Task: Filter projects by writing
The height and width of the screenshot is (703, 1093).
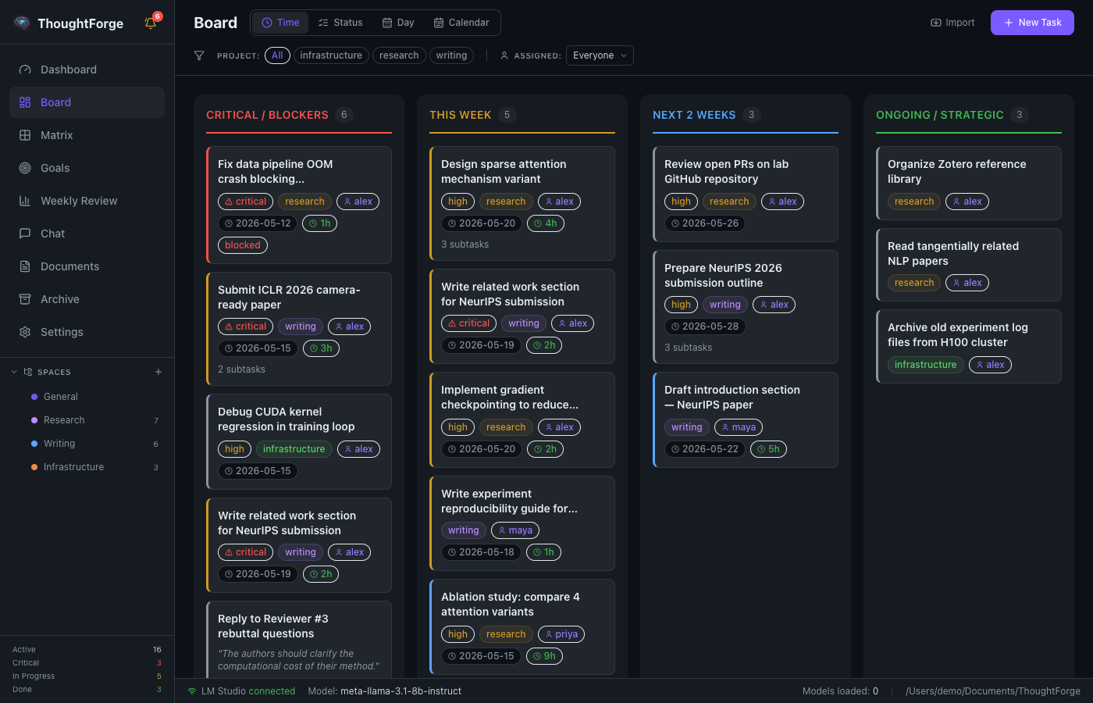Action: pyautogui.click(x=451, y=55)
